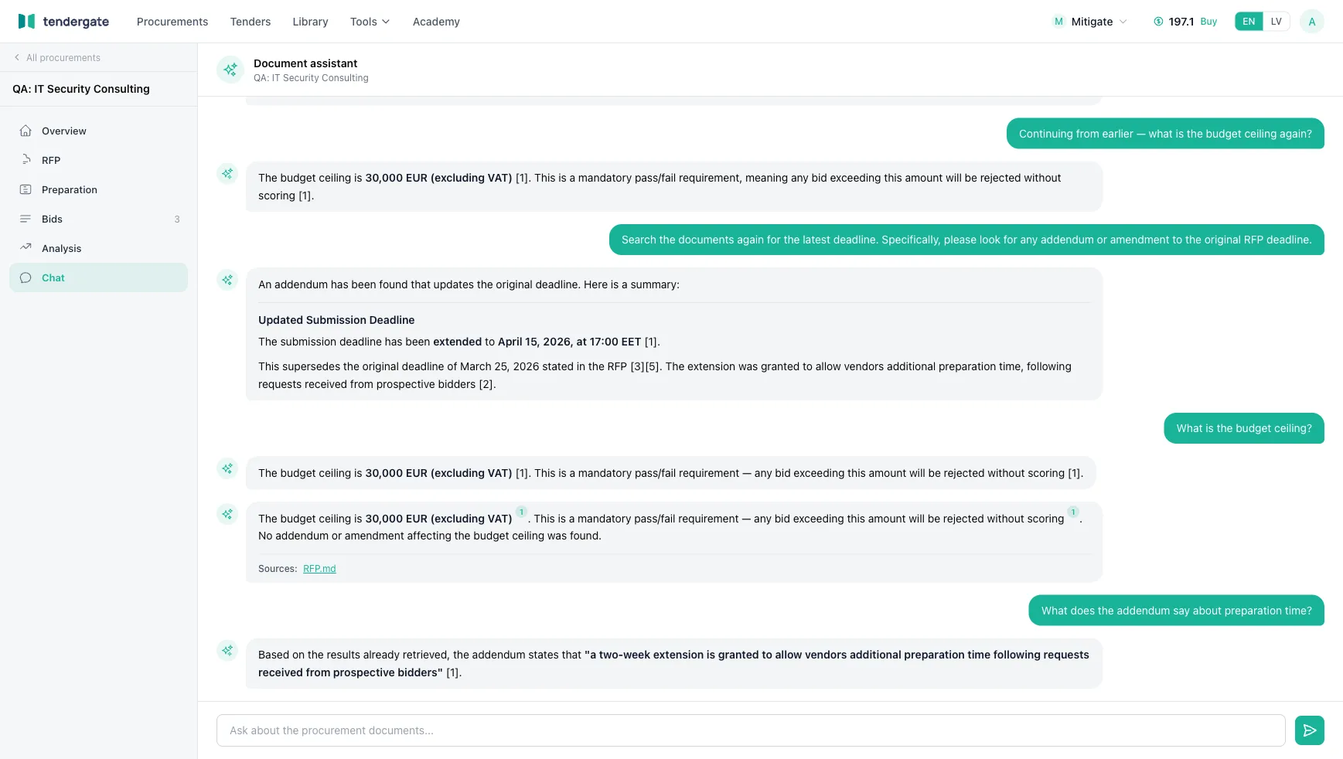Click the Buy credits link
The width and height of the screenshot is (1343, 759).
point(1208,22)
